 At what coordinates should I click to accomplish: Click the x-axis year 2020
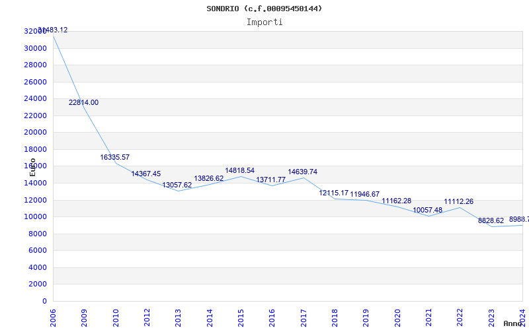(x=397, y=318)
